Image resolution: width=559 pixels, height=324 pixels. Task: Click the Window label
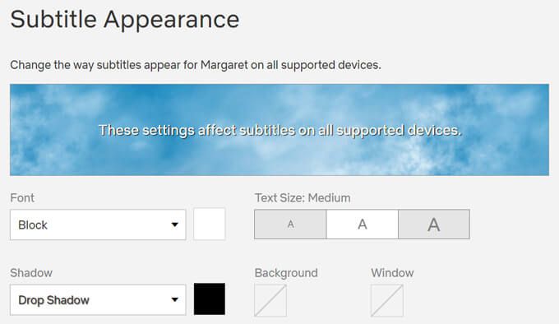pyautogui.click(x=392, y=273)
